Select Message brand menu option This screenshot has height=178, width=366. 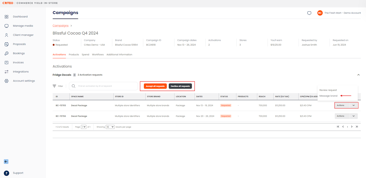click(328, 96)
